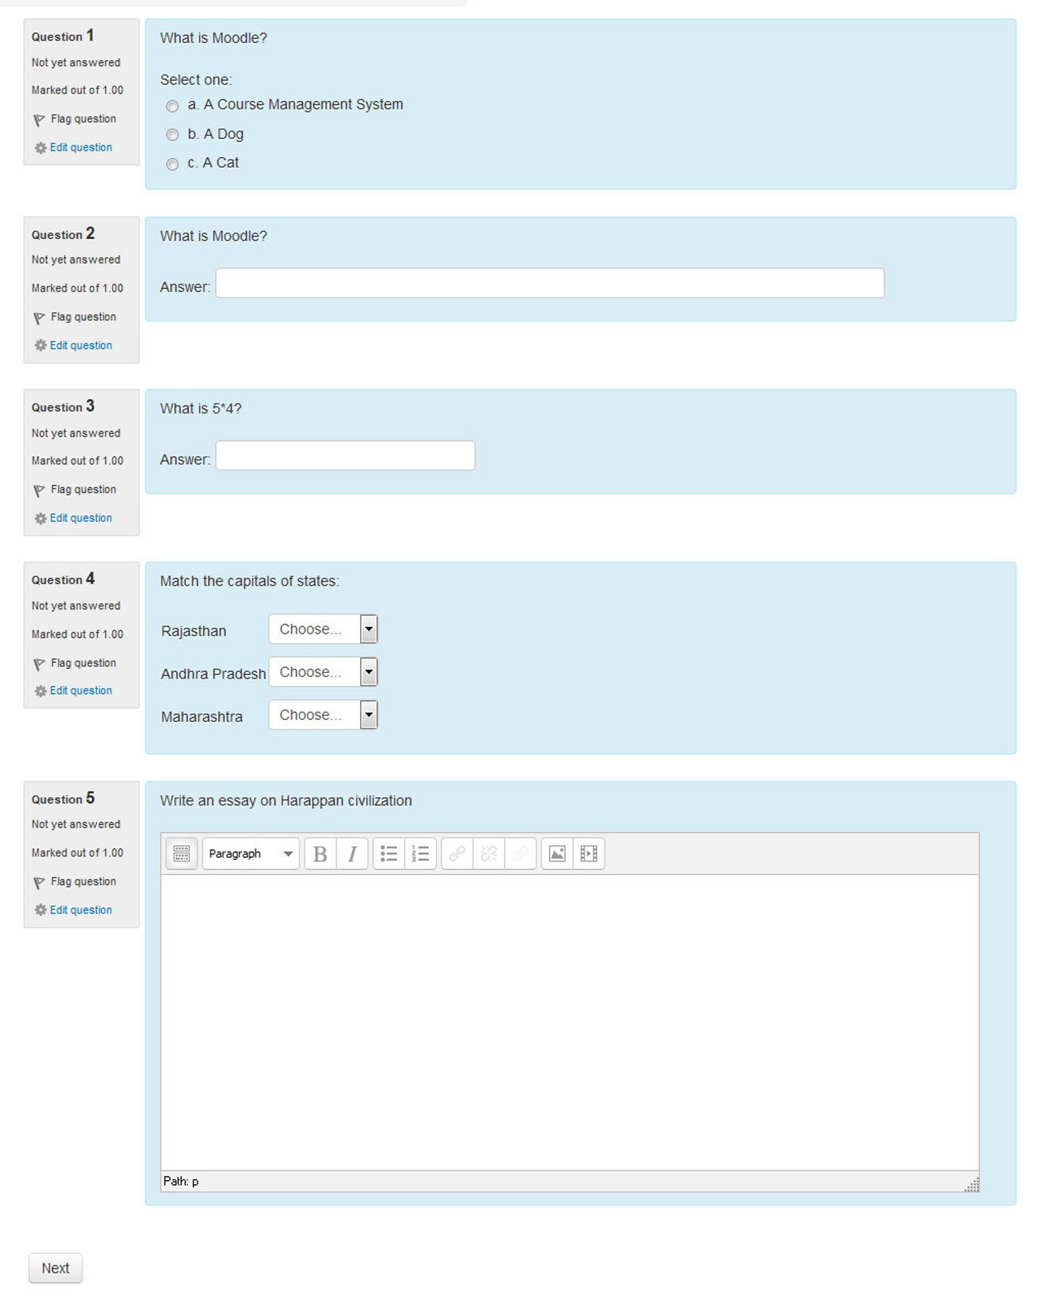Image resolution: width=1037 pixels, height=1312 pixels.
Task: Toggle the editor toolbar expand icon
Action: [x=181, y=853]
